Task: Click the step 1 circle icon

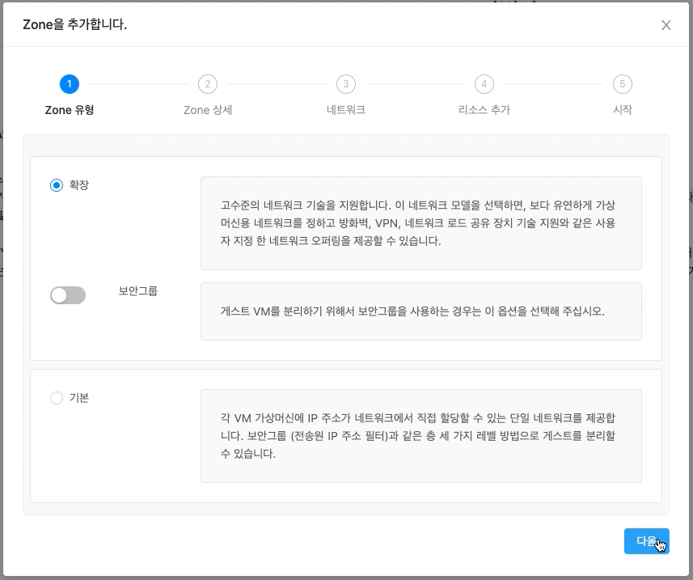Action: [70, 84]
